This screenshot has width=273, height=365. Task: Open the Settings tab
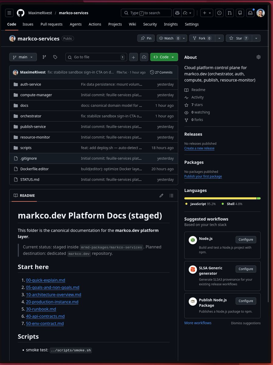tap(192, 24)
